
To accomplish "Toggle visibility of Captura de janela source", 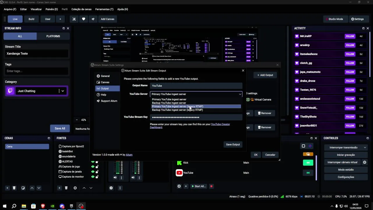I will point(93,171).
